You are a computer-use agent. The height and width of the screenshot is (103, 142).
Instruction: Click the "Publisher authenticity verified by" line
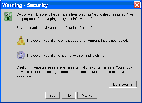pos(55,28)
